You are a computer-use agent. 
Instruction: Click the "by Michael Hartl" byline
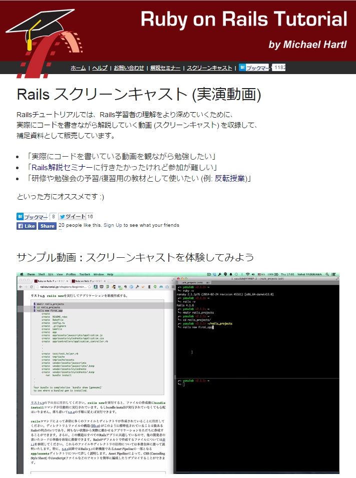click(307, 45)
